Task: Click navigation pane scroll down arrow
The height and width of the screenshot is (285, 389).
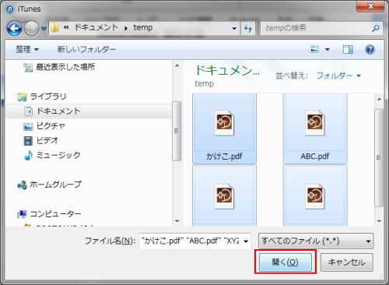Action: (177, 221)
